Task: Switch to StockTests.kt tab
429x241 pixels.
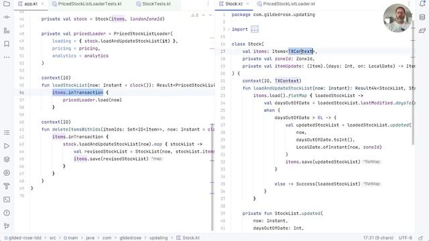Action: (x=154, y=4)
